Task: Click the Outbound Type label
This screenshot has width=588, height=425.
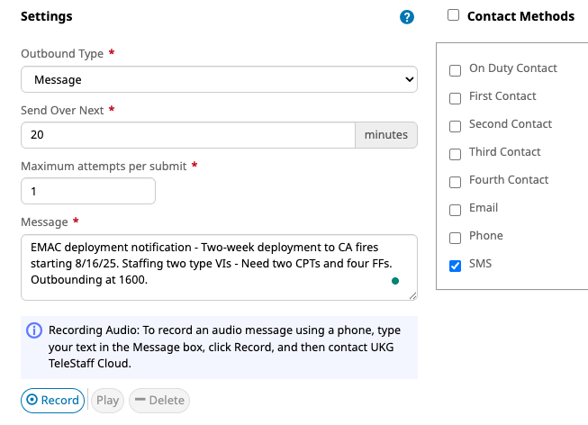Action: click(x=62, y=54)
